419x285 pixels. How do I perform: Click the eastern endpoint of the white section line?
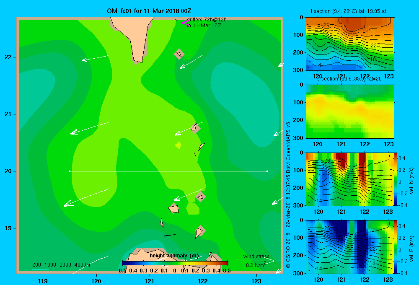click(x=267, y=171)
